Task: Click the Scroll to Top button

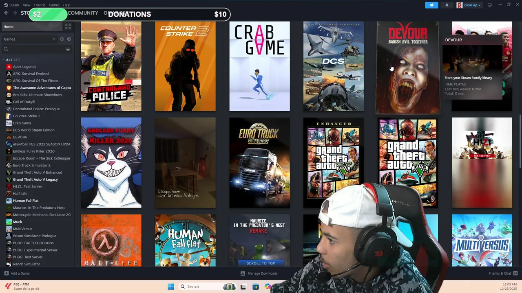Action: [261, 263]
